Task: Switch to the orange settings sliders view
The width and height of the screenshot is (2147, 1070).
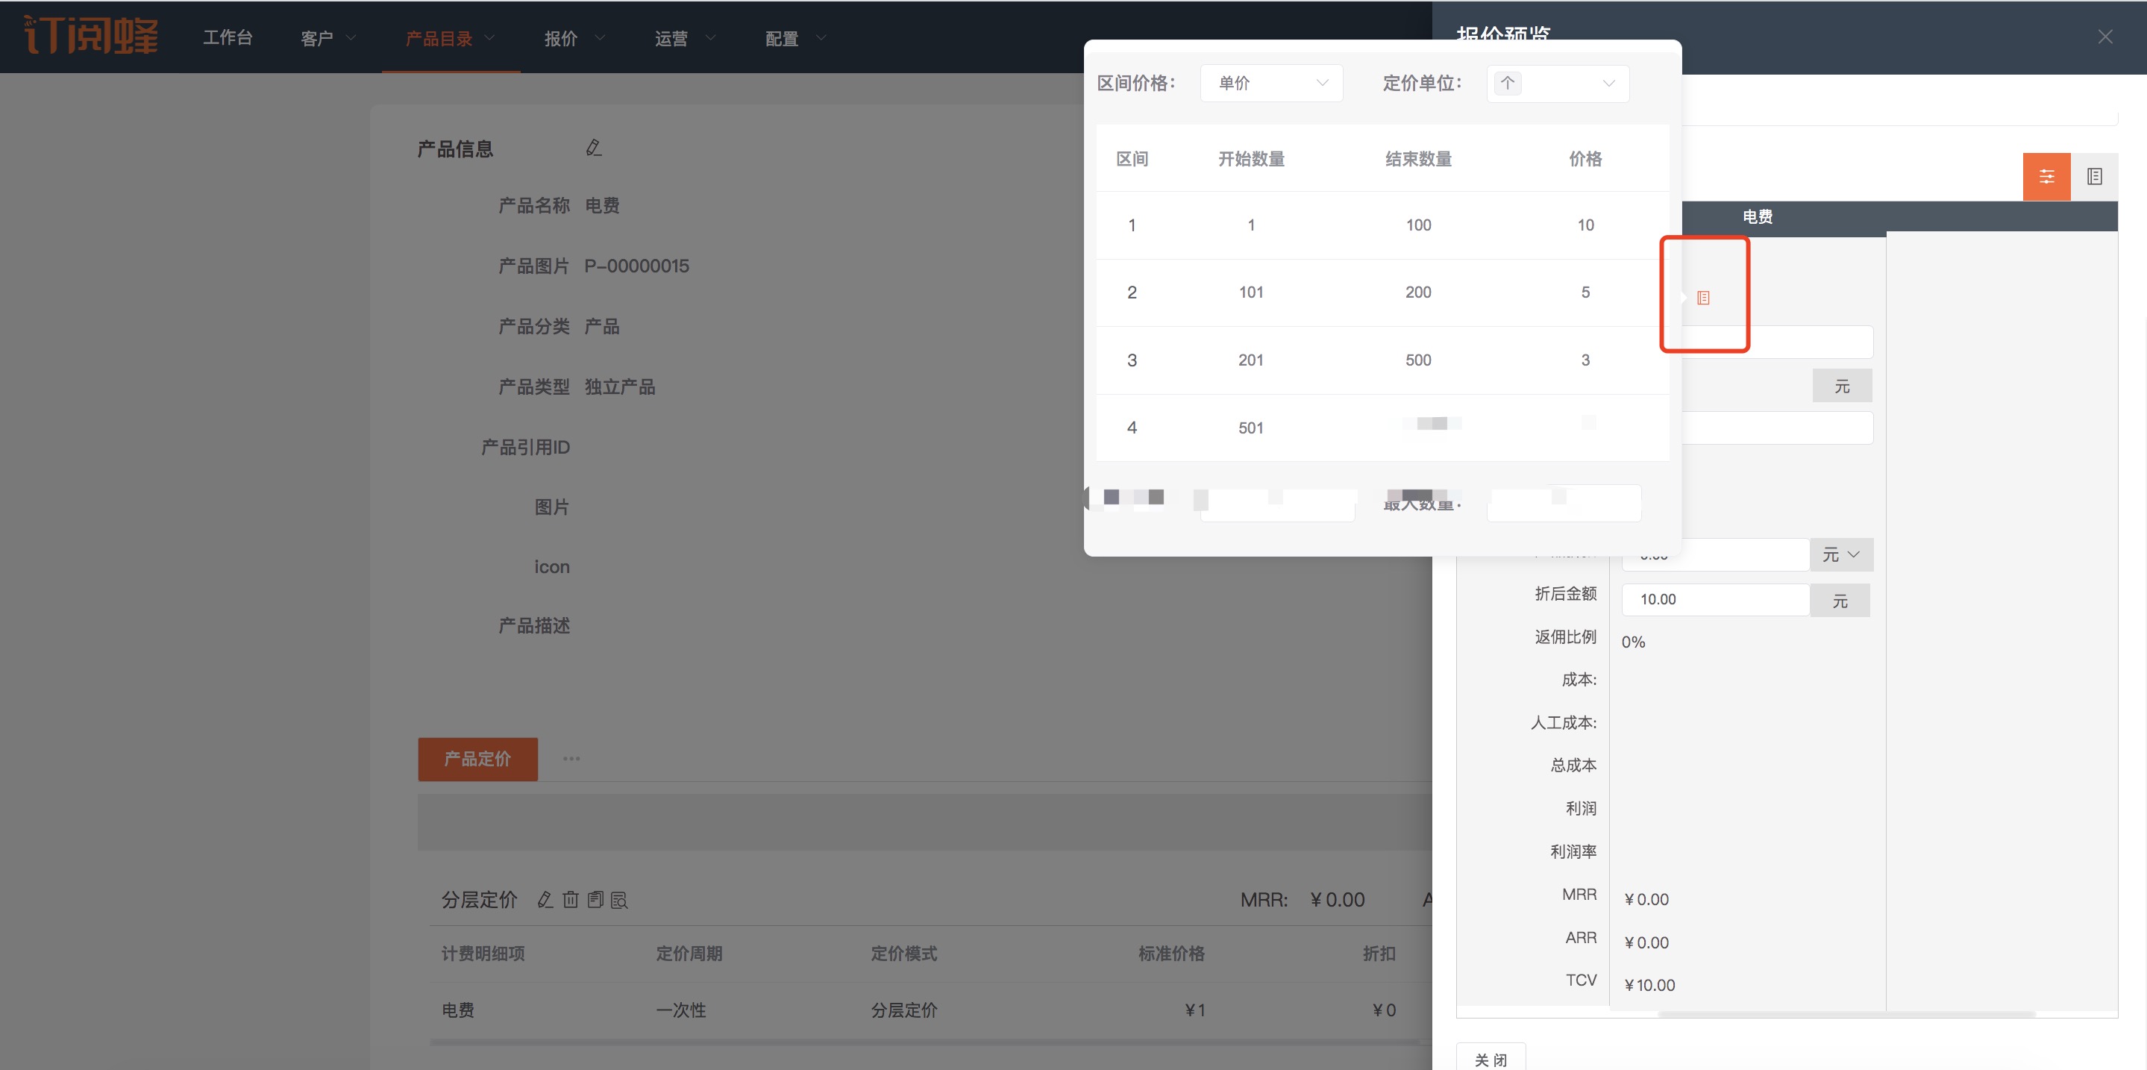Action: (2046, 177)
